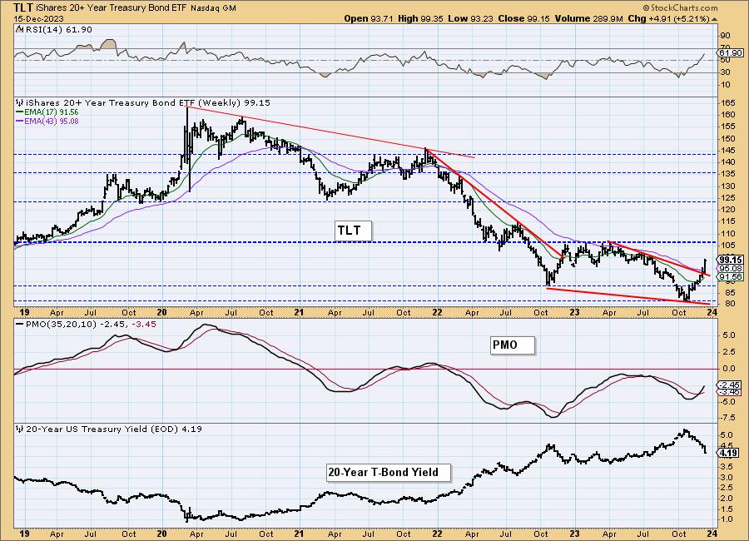Click the 20-Year T-Bond Yield annotation box
This screenshot has width=749, height=541.
coord(389,472)
